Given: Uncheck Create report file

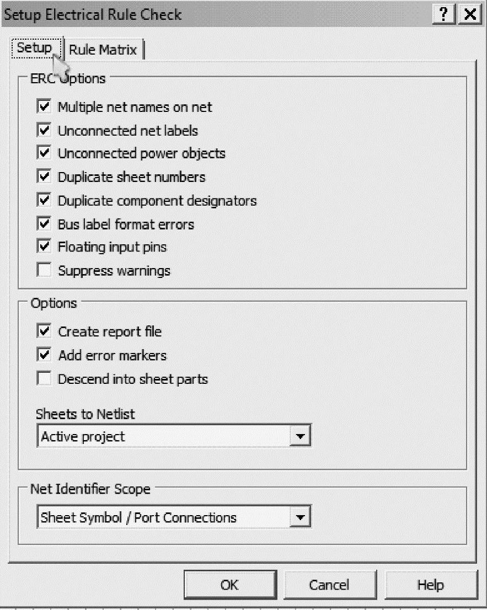Looking at the screenshot, I should (44, 331).
